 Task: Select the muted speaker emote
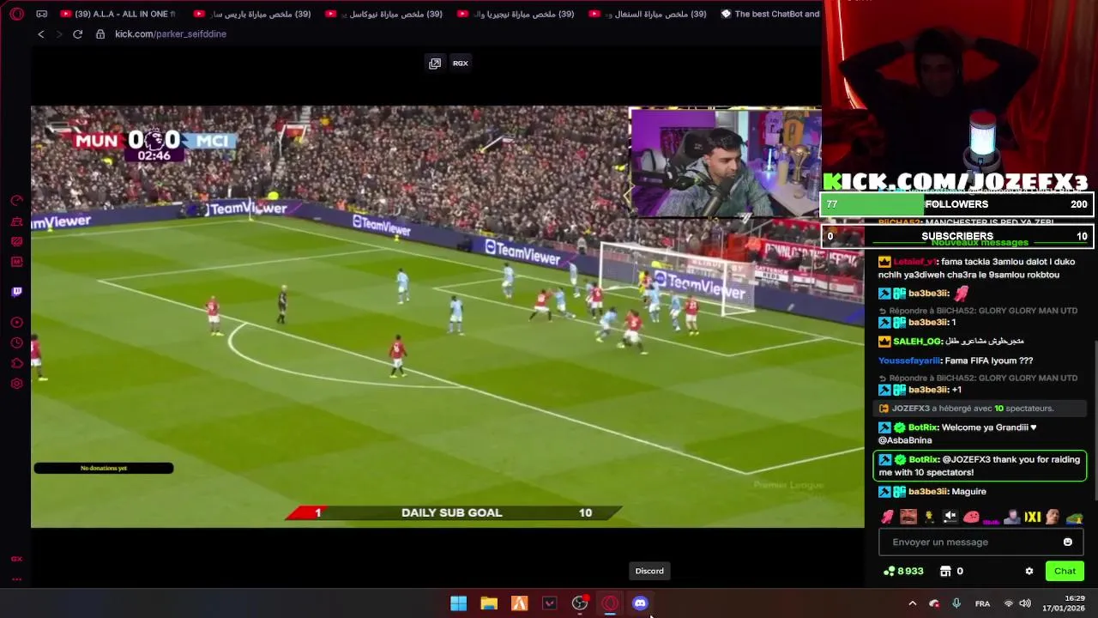pos(950,517)
